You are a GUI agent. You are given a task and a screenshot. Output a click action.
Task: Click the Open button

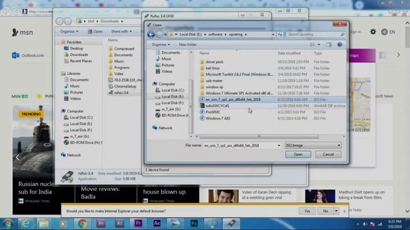[x=298, y=155]
